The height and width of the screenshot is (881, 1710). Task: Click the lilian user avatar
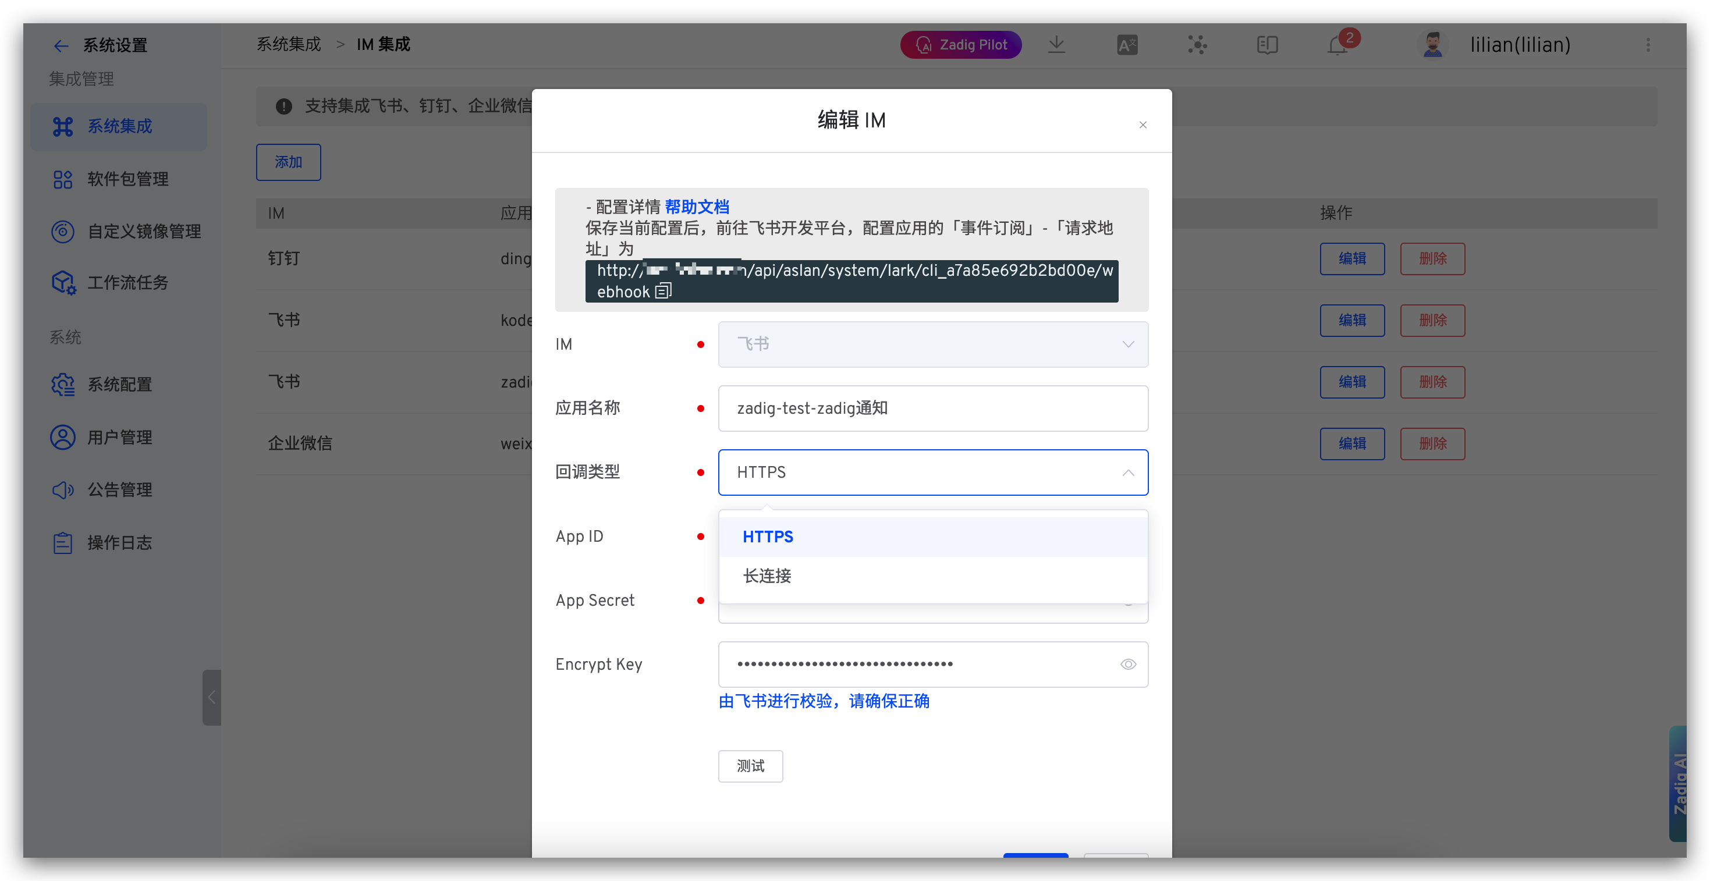pyautogui.click(x=1432, y=44)
